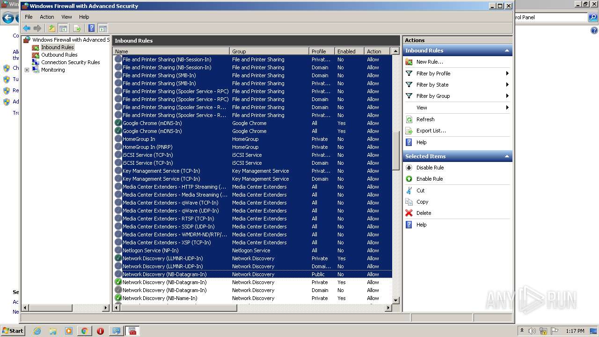The width and height of the screenshot is (599, 337).
Task: Expand Filter by Profile submenu
Action: click(x=458, y=73)
